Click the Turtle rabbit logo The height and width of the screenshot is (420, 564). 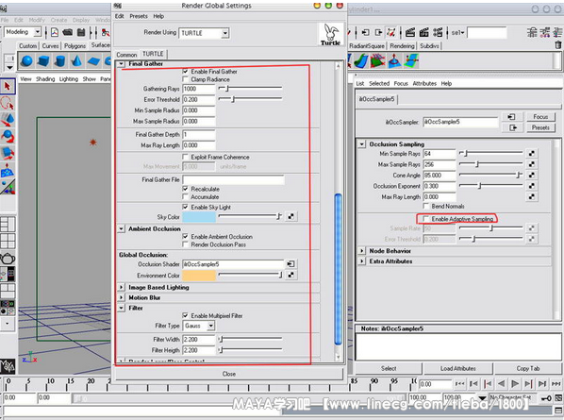pos(330,34)
